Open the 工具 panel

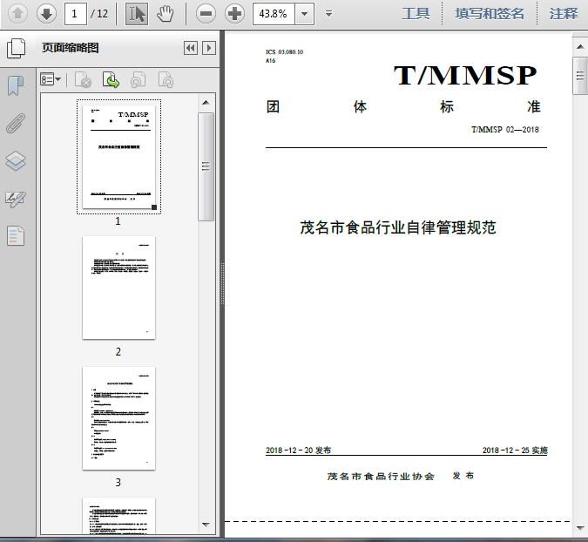pyautogui.click(x=416, y=14)
